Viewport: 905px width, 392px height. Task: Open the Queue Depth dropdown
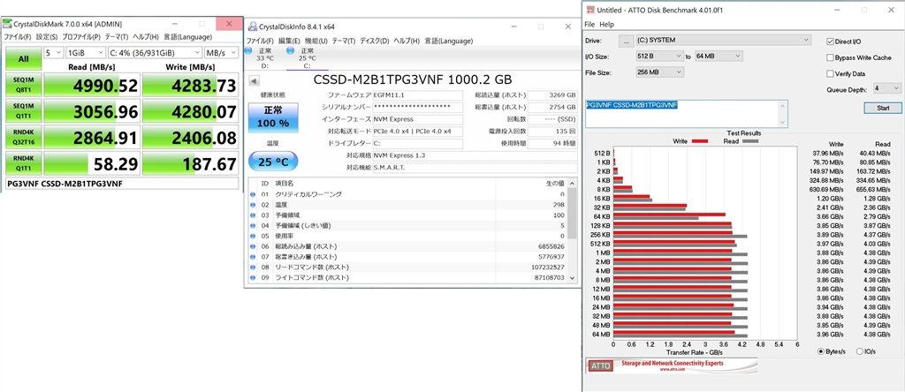tap(887, 88)
